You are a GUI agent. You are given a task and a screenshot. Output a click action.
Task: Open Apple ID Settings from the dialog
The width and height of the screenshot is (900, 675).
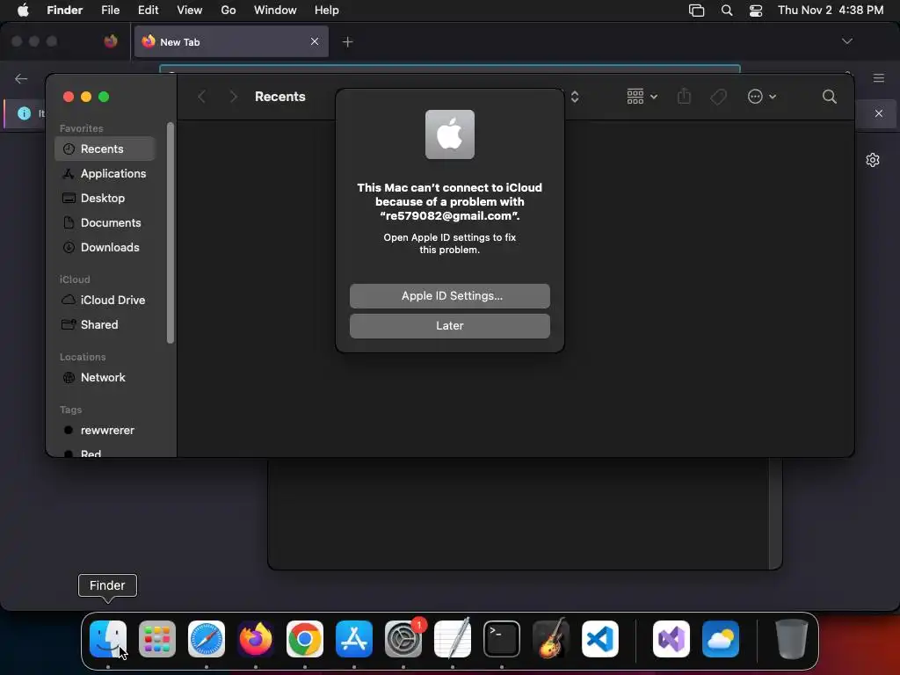449,295
